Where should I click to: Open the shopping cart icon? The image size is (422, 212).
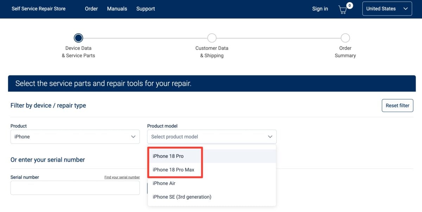point(343,9)
